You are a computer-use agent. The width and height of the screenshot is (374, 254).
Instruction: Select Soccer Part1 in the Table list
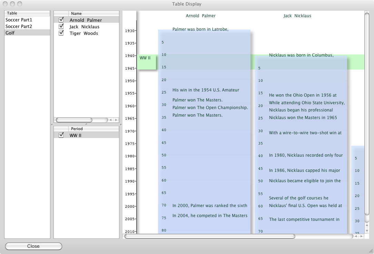click(x=19, y=20)
